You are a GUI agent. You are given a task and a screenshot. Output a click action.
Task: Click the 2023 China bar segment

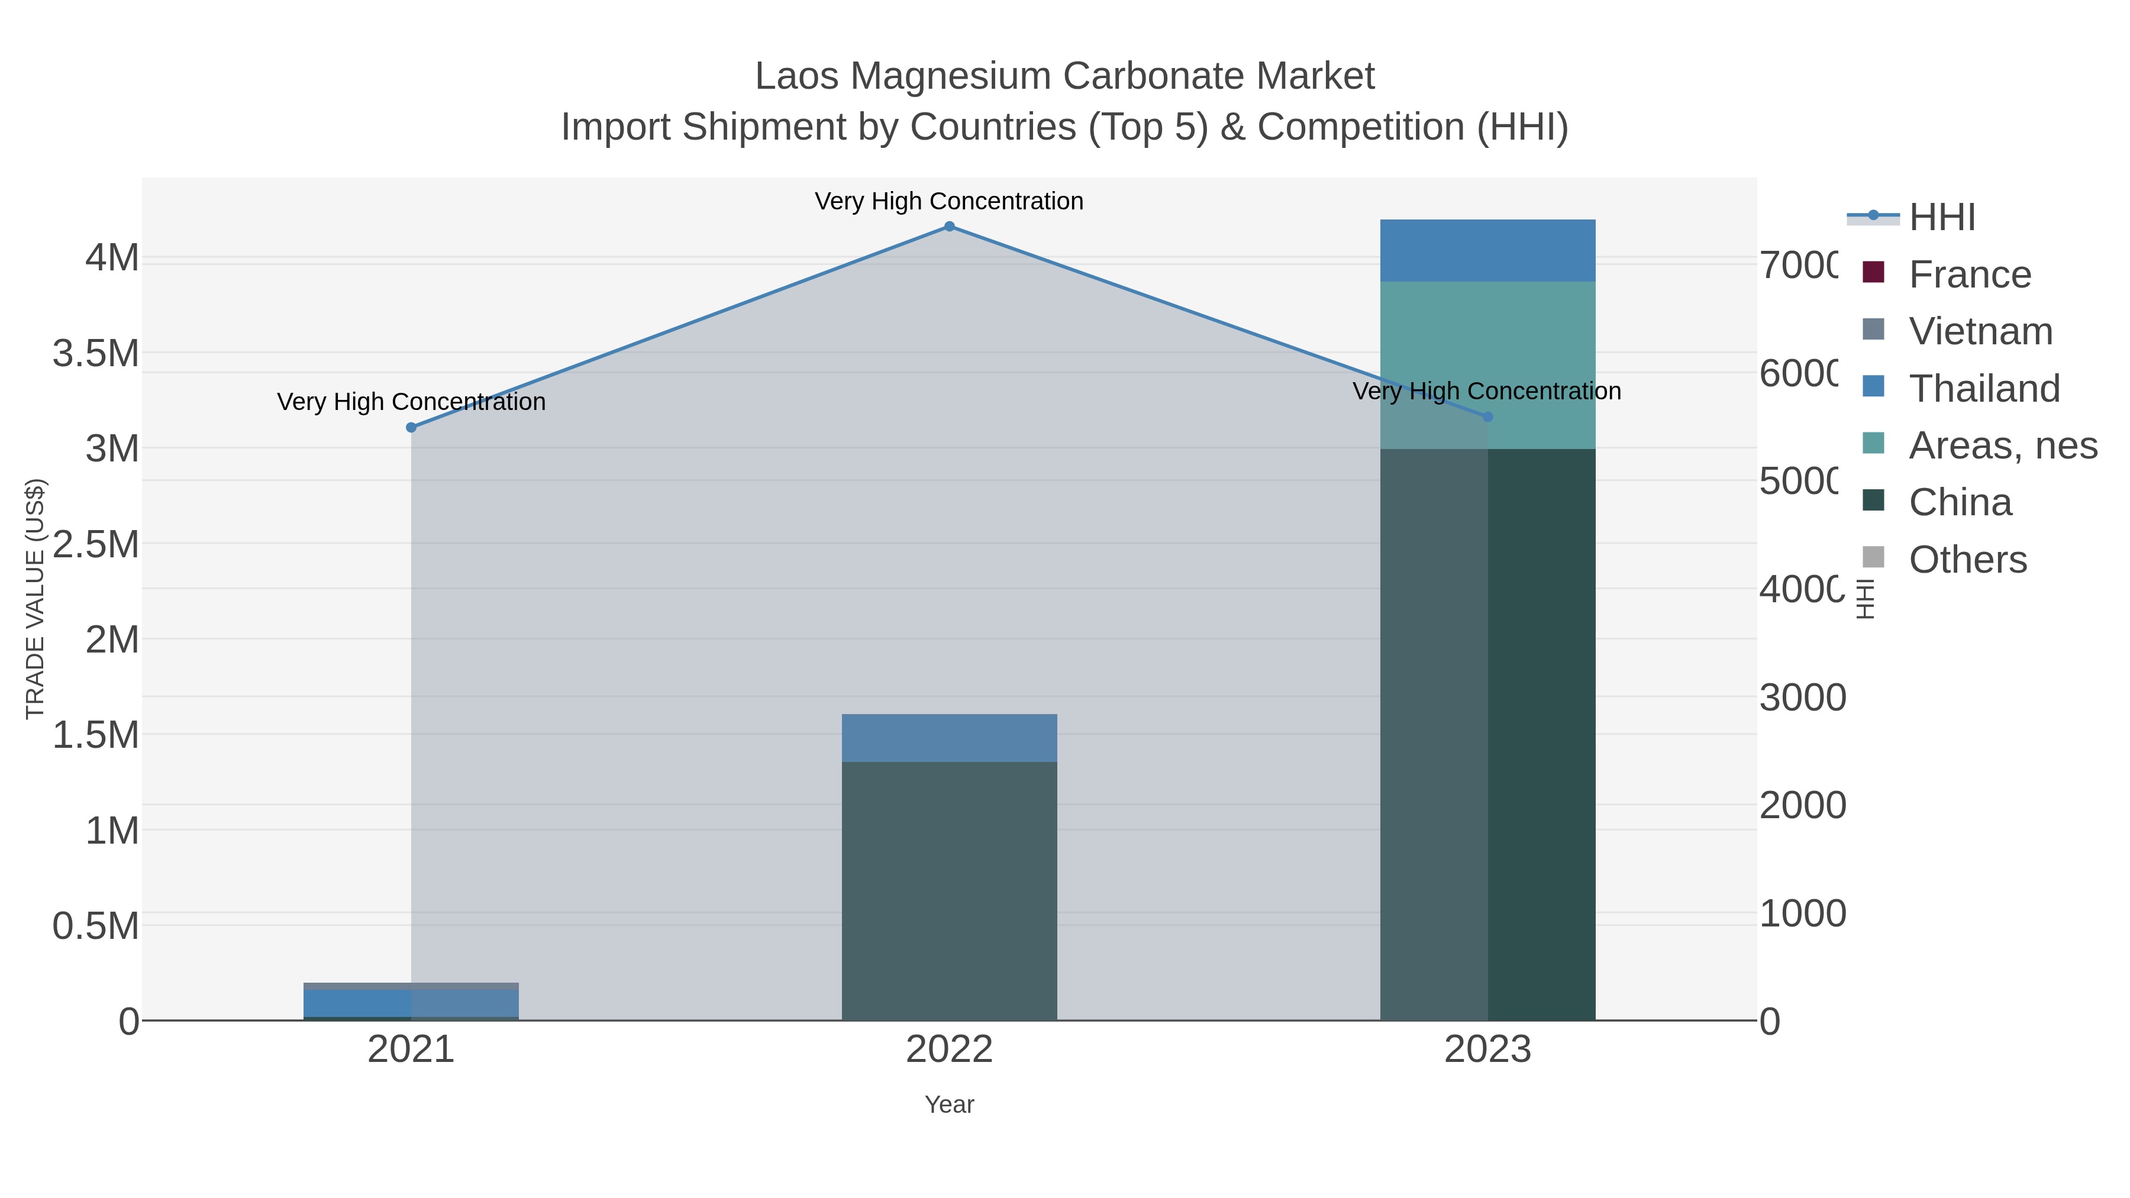[x=1487, y=735]
